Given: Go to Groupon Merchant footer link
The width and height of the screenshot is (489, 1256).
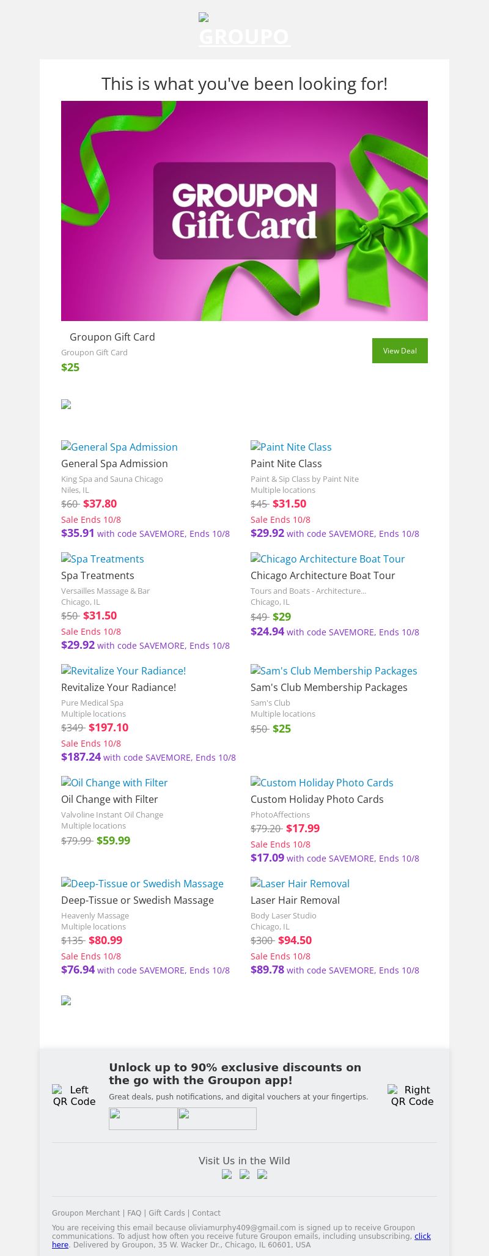Looking at the screenshot, I should [x=86, y=1213].
